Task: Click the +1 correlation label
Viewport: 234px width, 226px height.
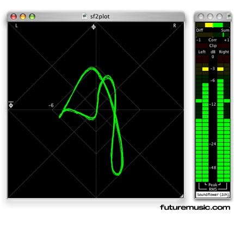Action: coord(227,40)
